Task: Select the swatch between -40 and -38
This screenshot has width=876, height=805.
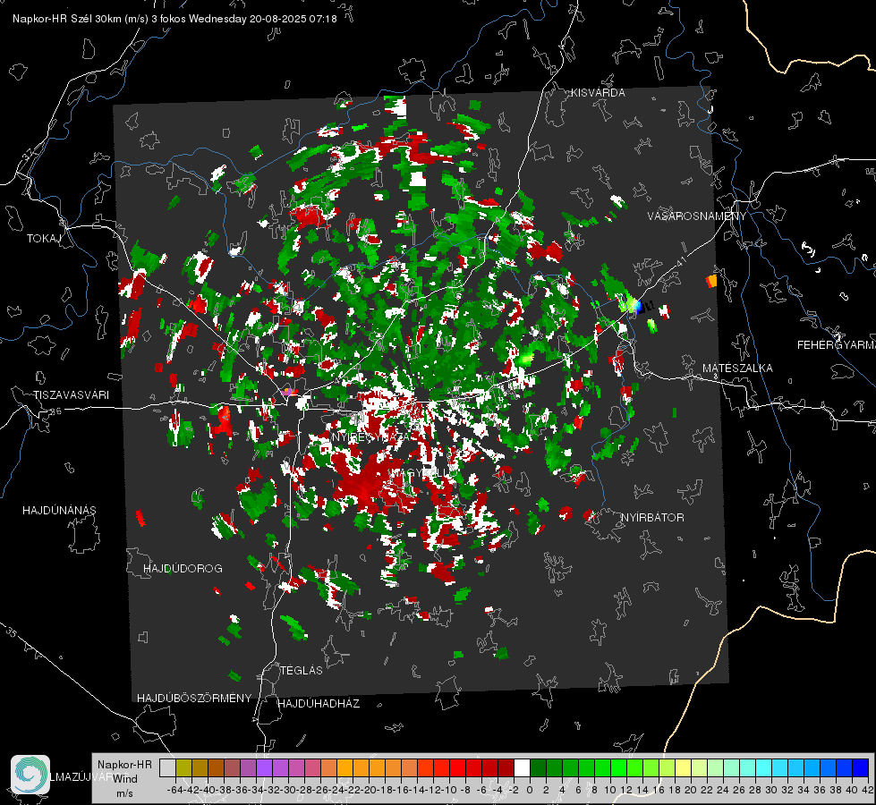Action: (217, 768)
